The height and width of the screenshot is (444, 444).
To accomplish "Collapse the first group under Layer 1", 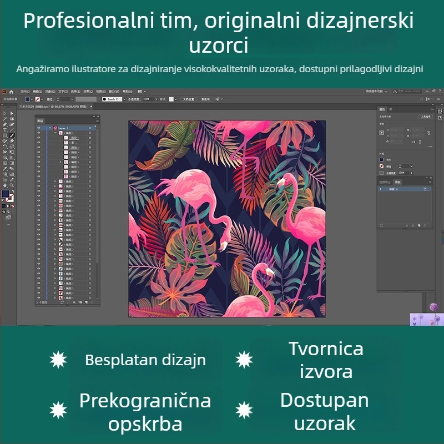I will [x=56, y=133].
